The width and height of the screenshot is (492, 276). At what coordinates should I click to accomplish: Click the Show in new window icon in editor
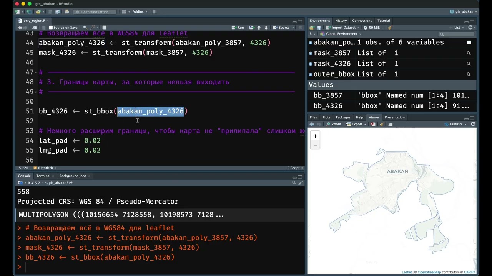[x=35, y=28]
